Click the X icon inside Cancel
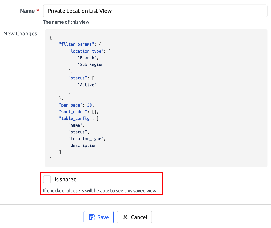 (x=125, y=217)
